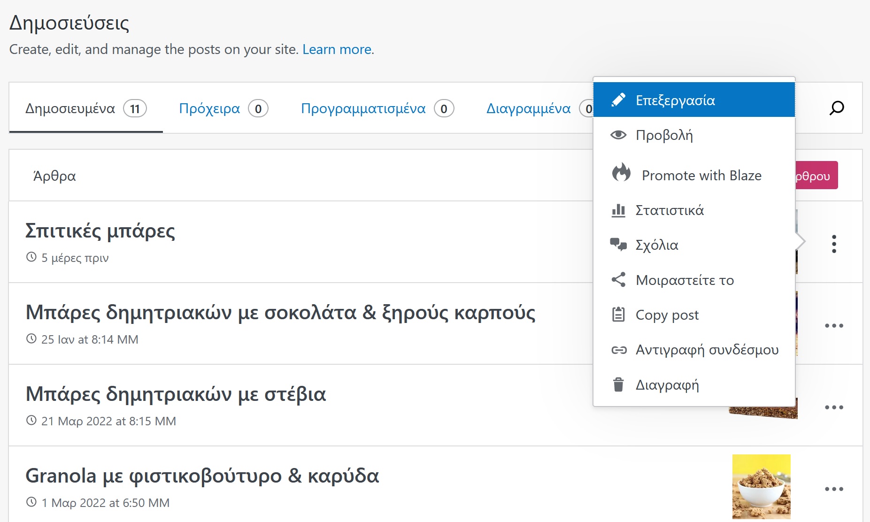The height and width of the screenshot is (522, 870).
Task: Click the Granola post thumbnail image
Action: pos(761,486)
